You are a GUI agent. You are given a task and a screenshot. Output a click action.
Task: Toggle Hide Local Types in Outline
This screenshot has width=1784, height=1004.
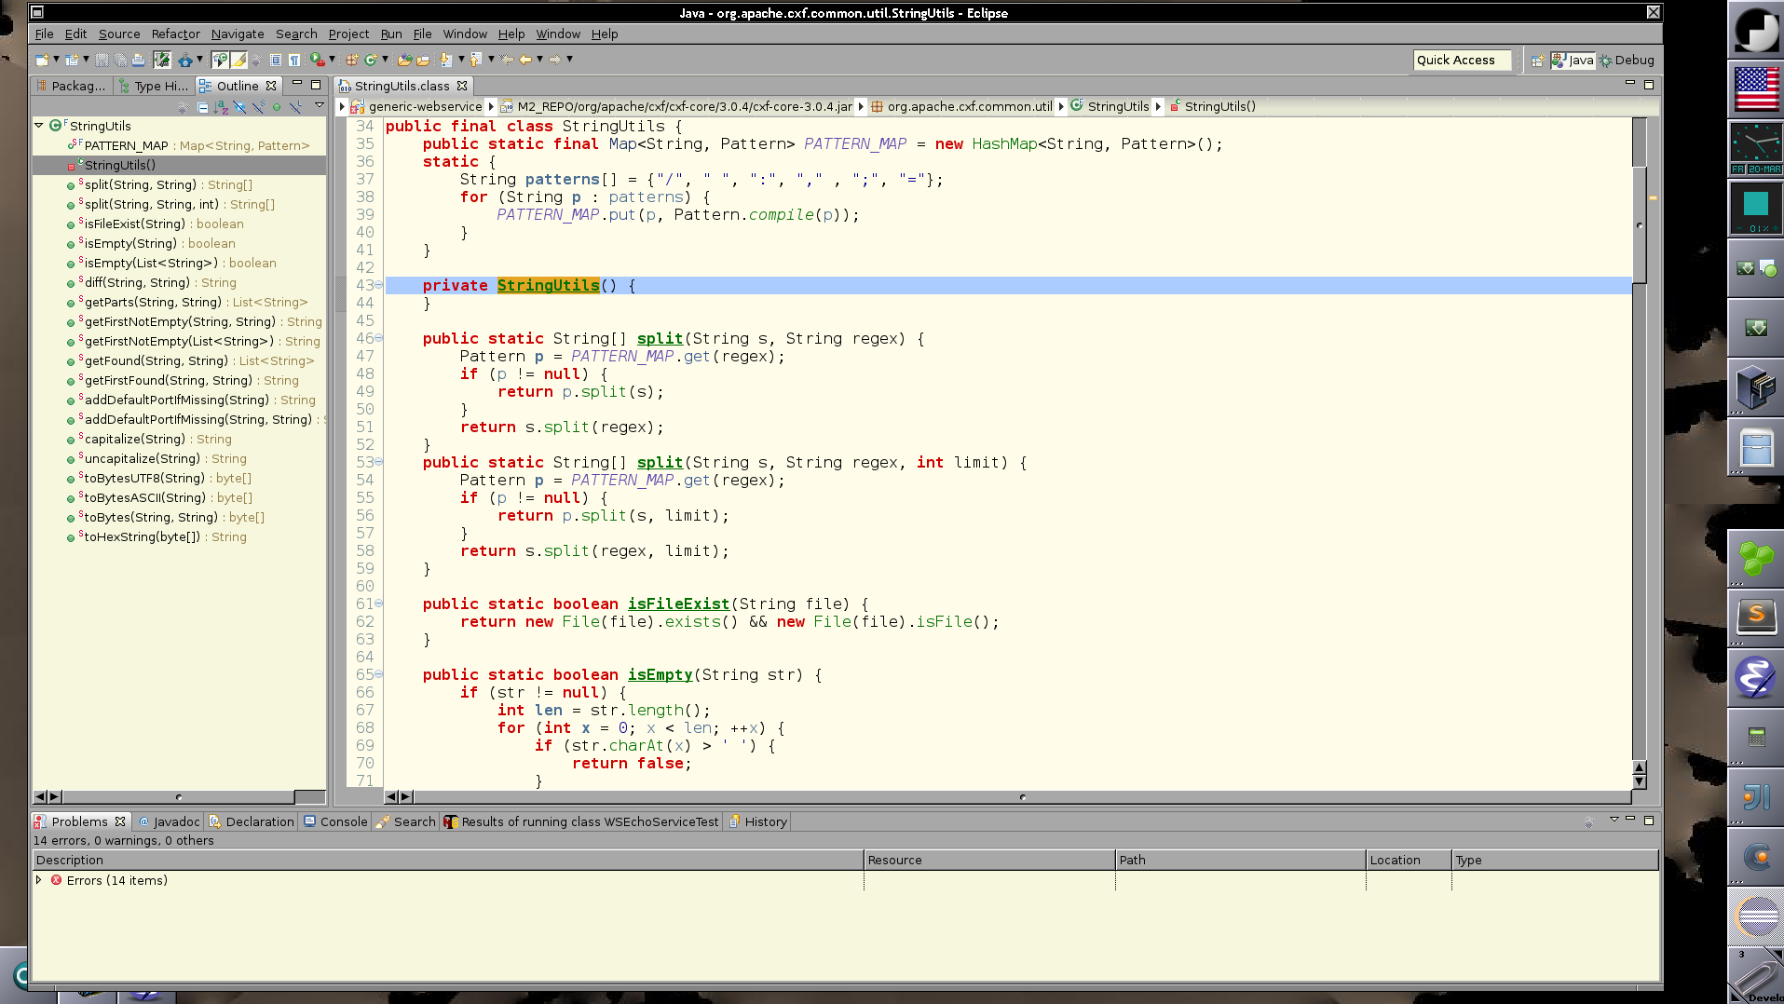pos(295,107)
